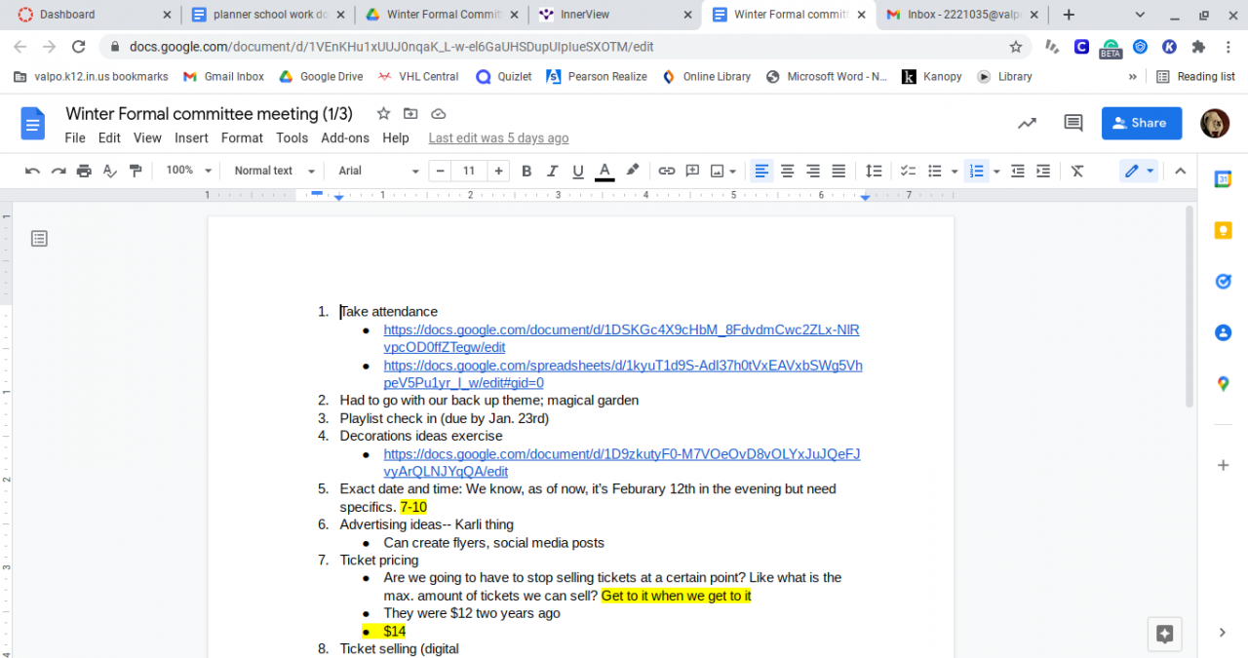
Task: Open the highlight color picker
Action: tap(632, 171)
